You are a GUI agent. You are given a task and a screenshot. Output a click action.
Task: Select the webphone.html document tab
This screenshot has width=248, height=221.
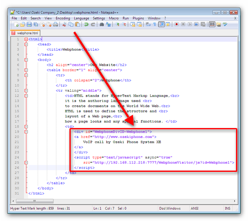tap(25, 33)
